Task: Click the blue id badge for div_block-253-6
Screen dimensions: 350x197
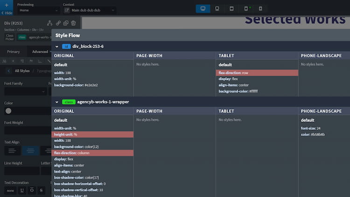Action: [x=66, y=47]
